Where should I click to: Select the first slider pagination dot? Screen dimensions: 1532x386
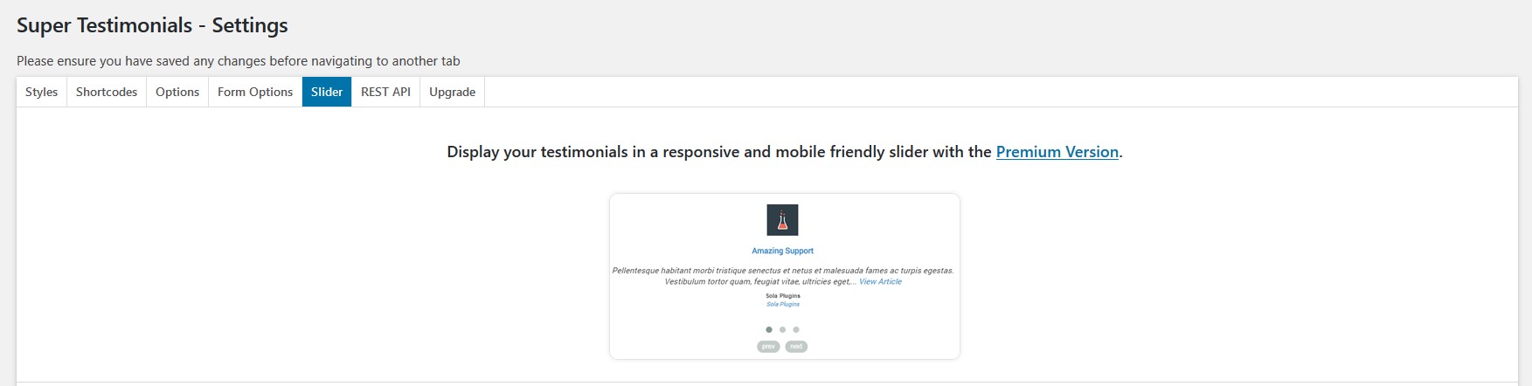click(769, 329)
